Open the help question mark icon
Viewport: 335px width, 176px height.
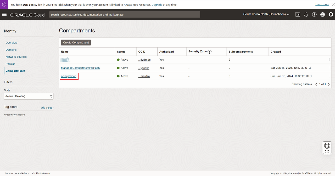(x=314, y=15)
